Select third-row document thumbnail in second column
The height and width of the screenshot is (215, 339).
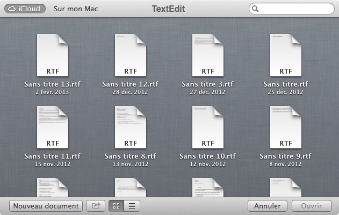[x=131, y=187]
